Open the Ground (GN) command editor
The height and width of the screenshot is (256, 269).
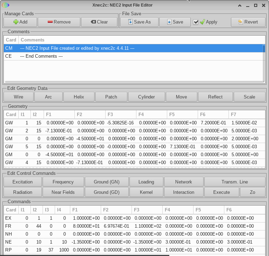[x=106, y=182]
